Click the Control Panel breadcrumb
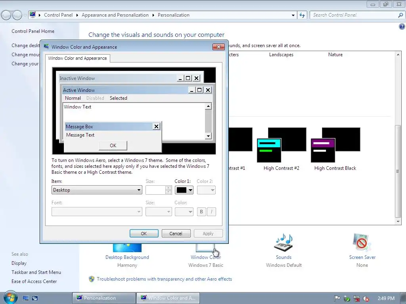This screenshot has height=304, width=406. pyautogui.click(x=58, y=15)
